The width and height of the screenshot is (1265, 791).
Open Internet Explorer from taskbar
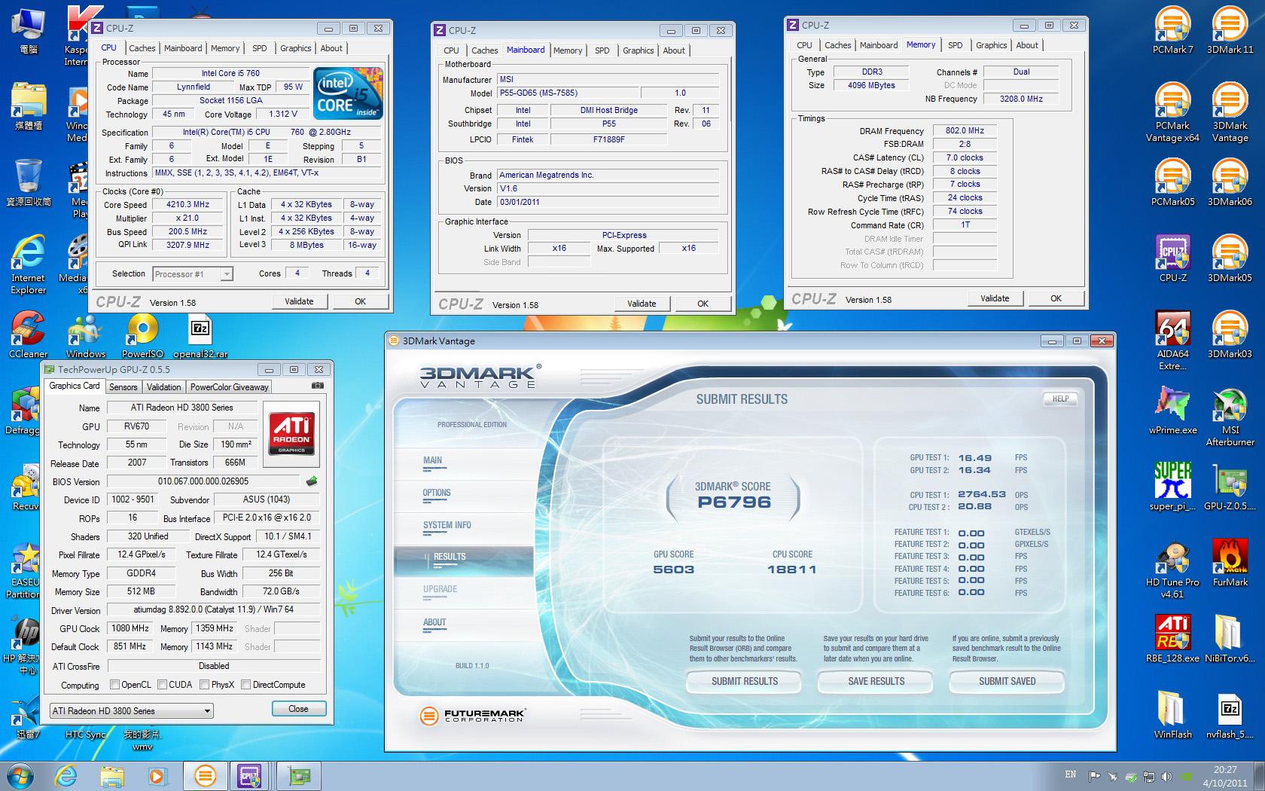[66, 775]
